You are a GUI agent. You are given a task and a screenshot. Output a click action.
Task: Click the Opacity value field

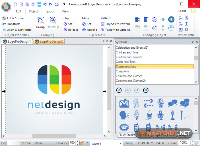coord(72,143)
